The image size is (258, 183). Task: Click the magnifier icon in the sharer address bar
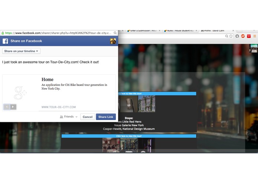[115, 33]
